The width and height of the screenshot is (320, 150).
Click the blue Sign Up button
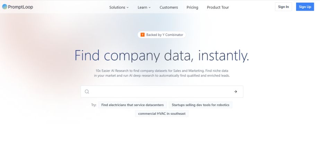305,7
